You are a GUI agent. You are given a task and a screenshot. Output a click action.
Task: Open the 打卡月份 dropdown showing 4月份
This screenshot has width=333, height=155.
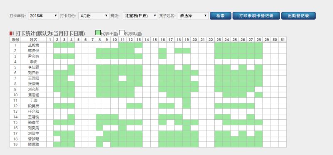[94, 16]
